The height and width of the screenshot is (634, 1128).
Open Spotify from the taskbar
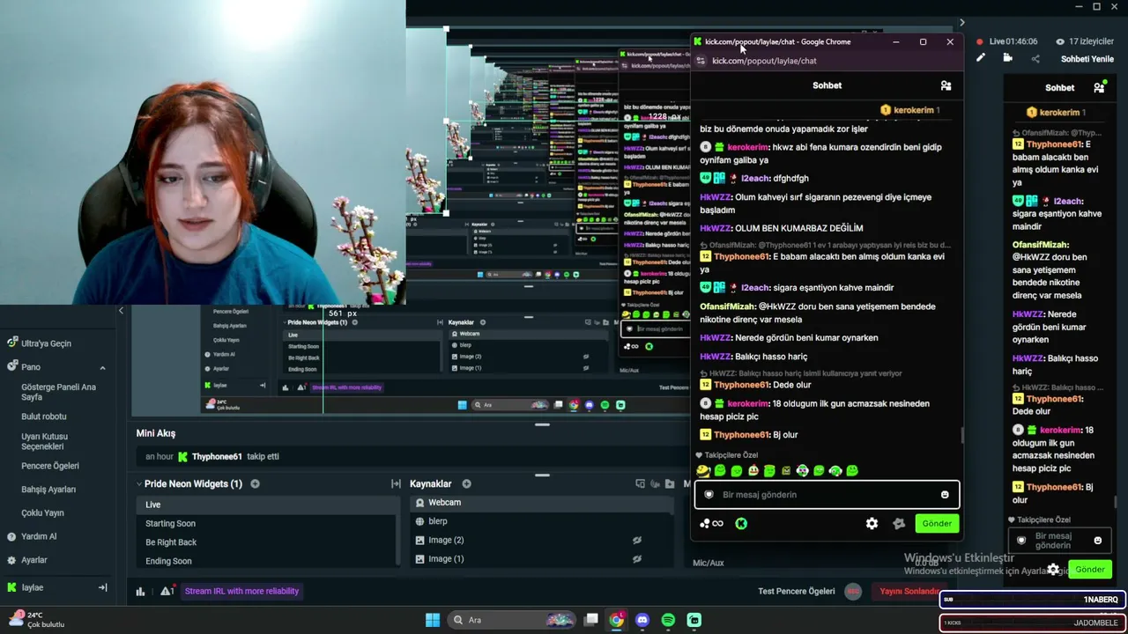point(668,620)
